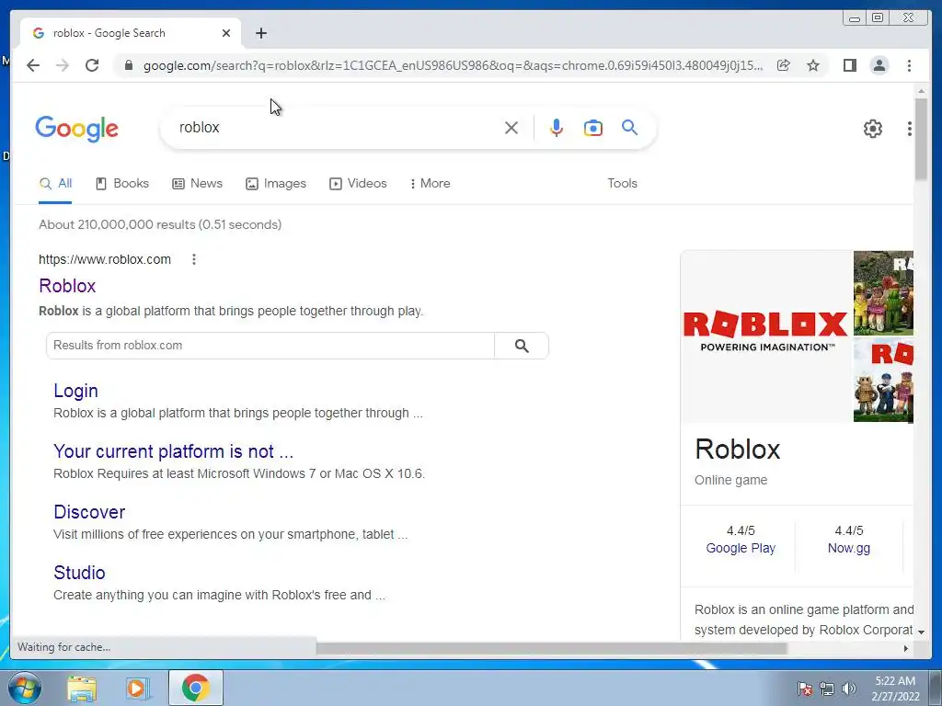
Task: Open Windows Explorer from the taskbar
Action: click(82, 689)
